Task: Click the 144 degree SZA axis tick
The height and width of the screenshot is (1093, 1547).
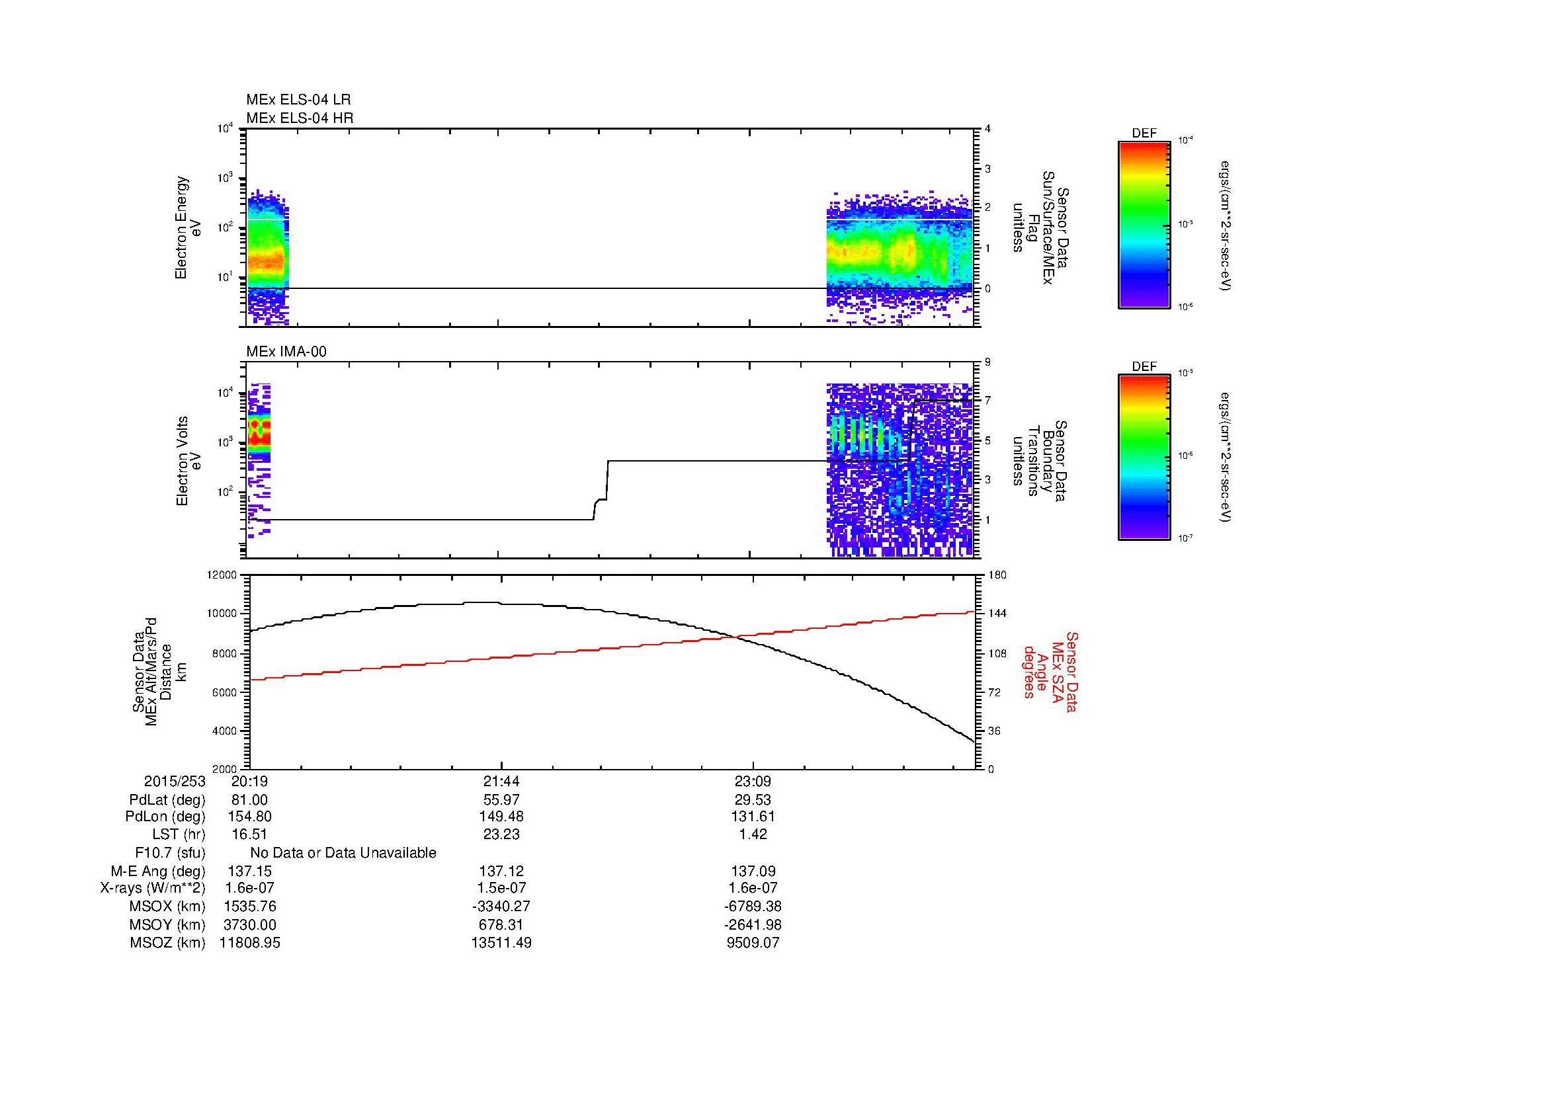Action: pos(997,614)
